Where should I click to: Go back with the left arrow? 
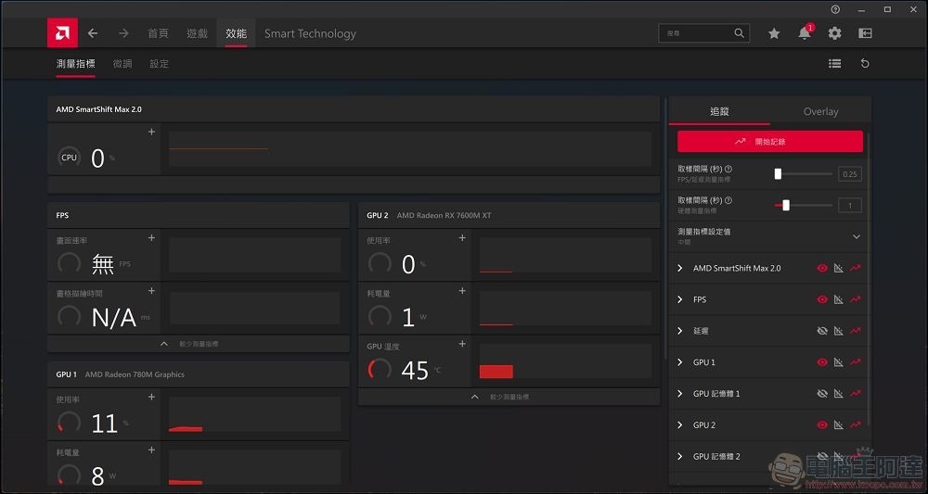coord(93,33)
